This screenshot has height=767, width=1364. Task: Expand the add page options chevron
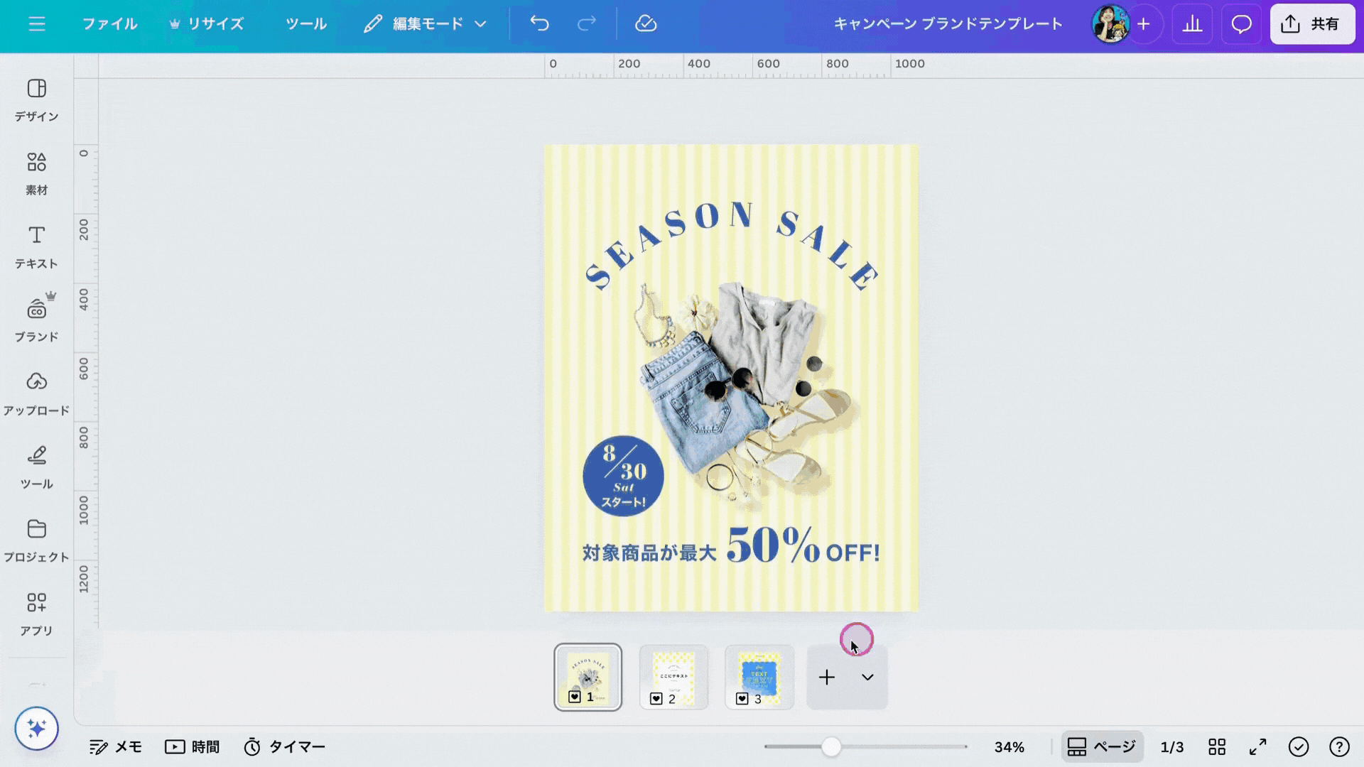(867, 677)
